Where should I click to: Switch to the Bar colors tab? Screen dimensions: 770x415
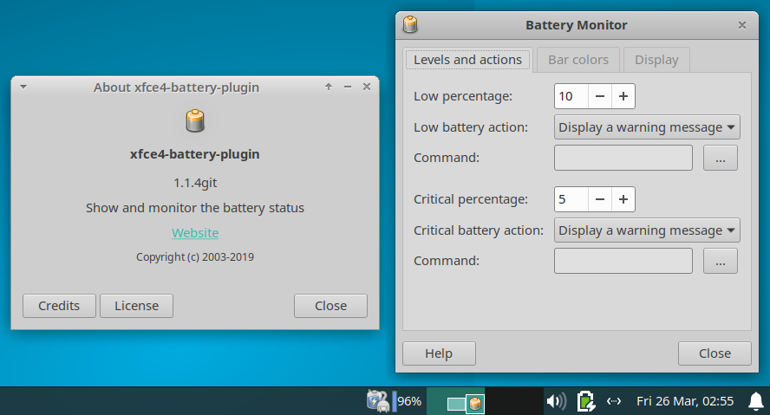coord(578,60)
